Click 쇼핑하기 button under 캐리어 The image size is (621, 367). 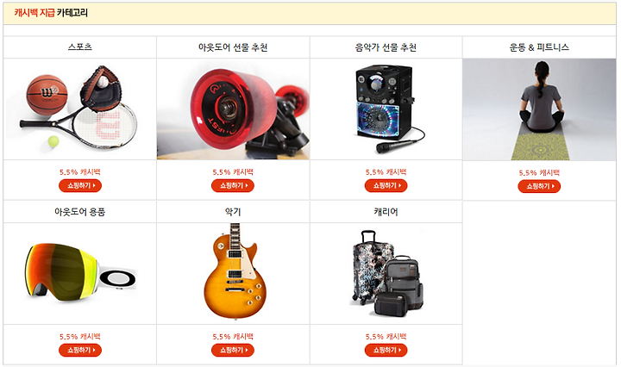(386, 350)
